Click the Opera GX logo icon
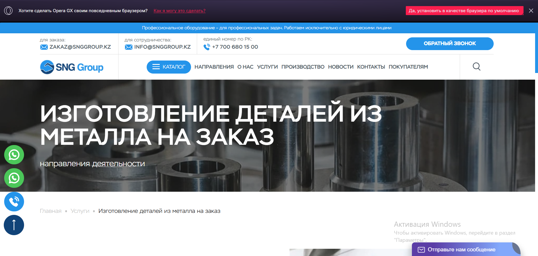The width and height of the screenshot is (538, 256). (x=8, y=11)
